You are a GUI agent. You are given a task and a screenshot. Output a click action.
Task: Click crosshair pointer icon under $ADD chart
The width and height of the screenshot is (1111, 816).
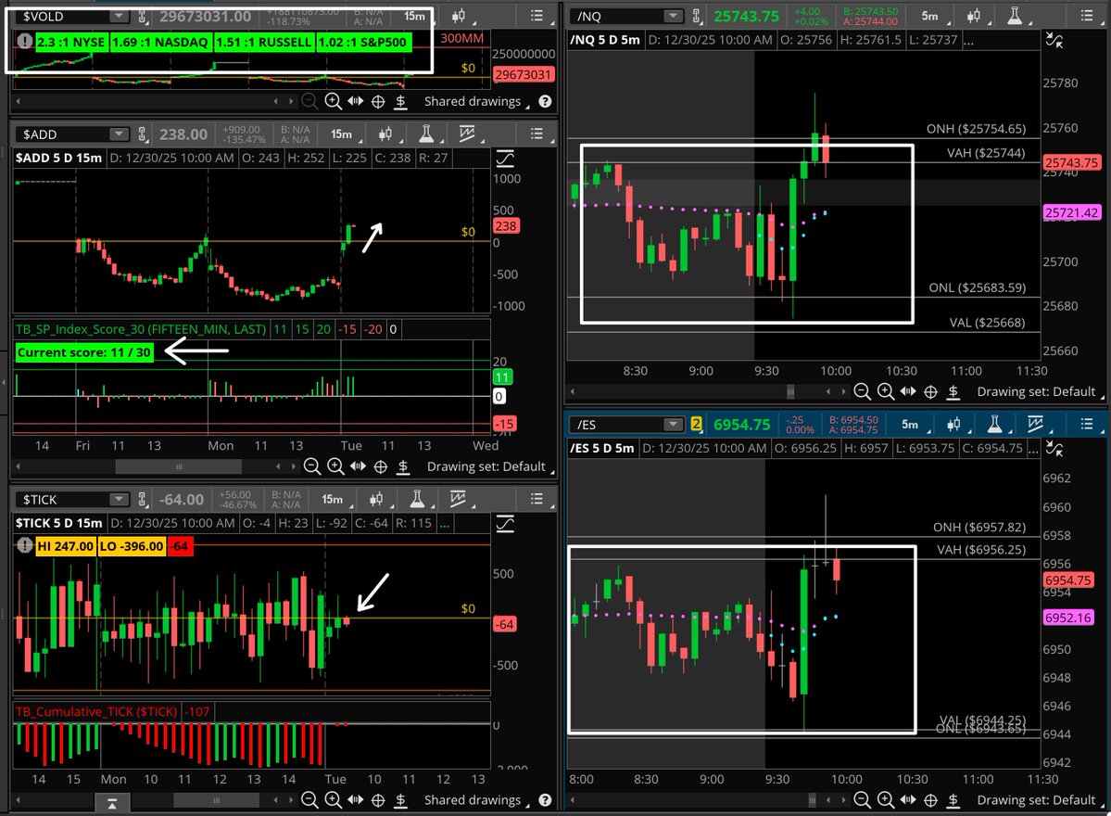click(x=381, y=466)
